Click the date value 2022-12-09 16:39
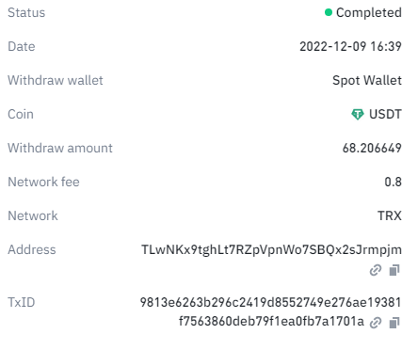Image resolution: width=418 pixels, height=350 pixels. point(350,46)
